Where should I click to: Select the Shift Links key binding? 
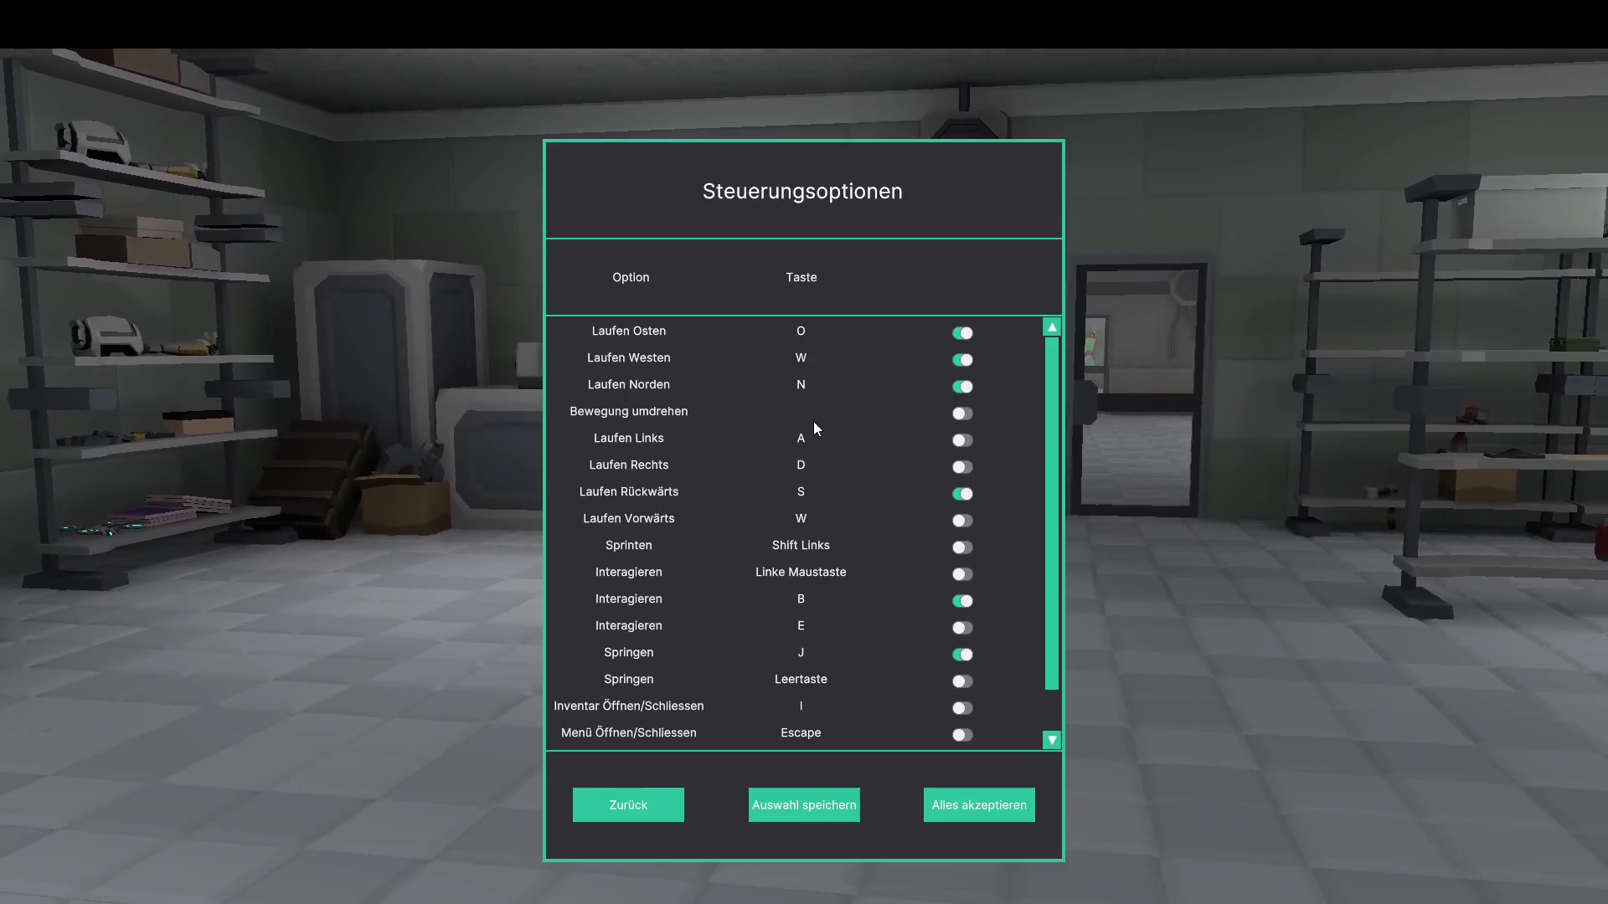pos(801,546)
